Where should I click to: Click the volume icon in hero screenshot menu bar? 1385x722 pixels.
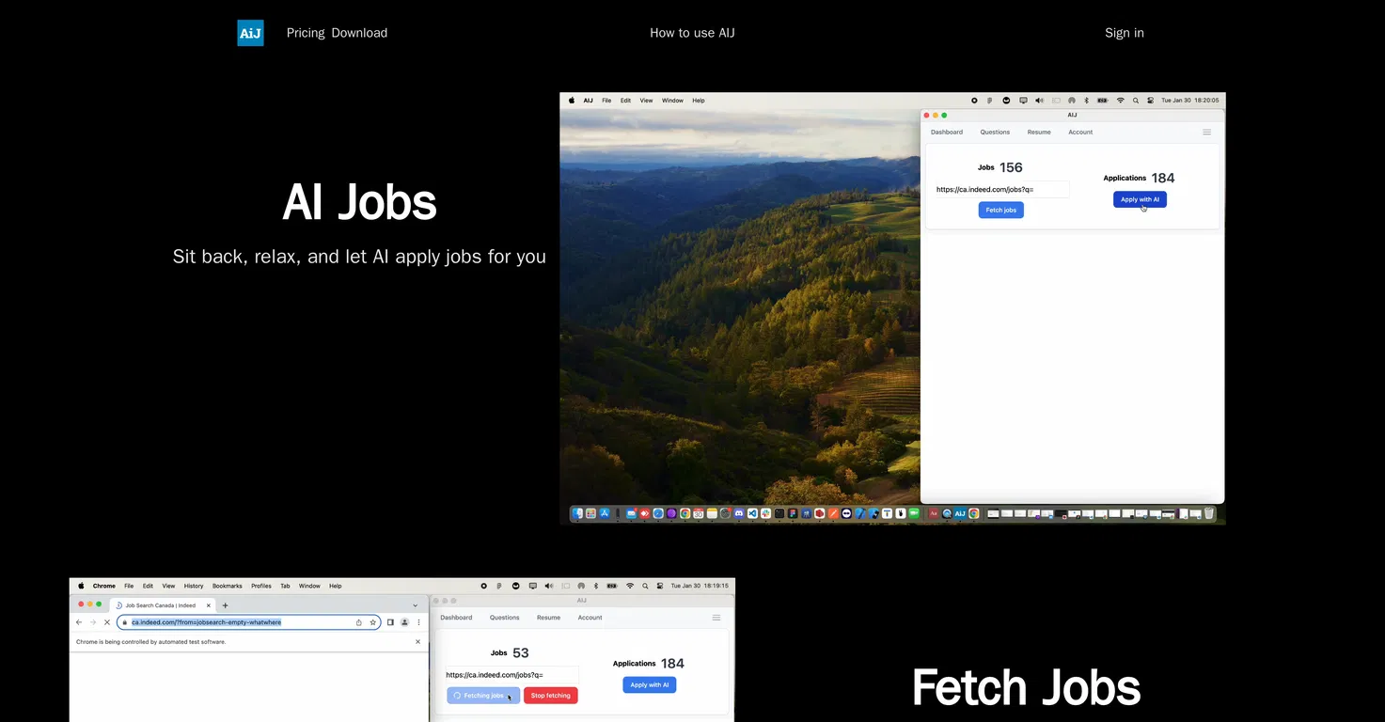pos(1039,101)
